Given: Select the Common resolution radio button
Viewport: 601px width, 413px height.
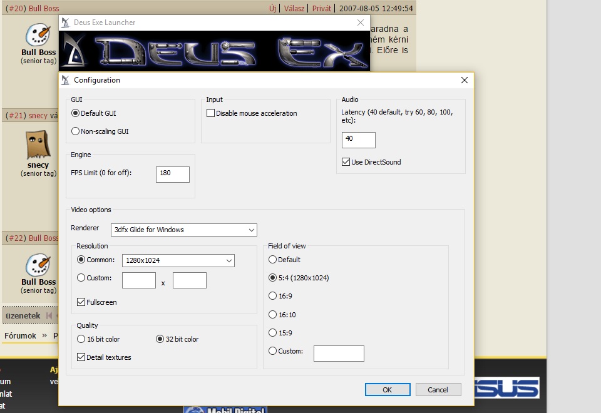Looking at the screenshot, I should [81, 259].
